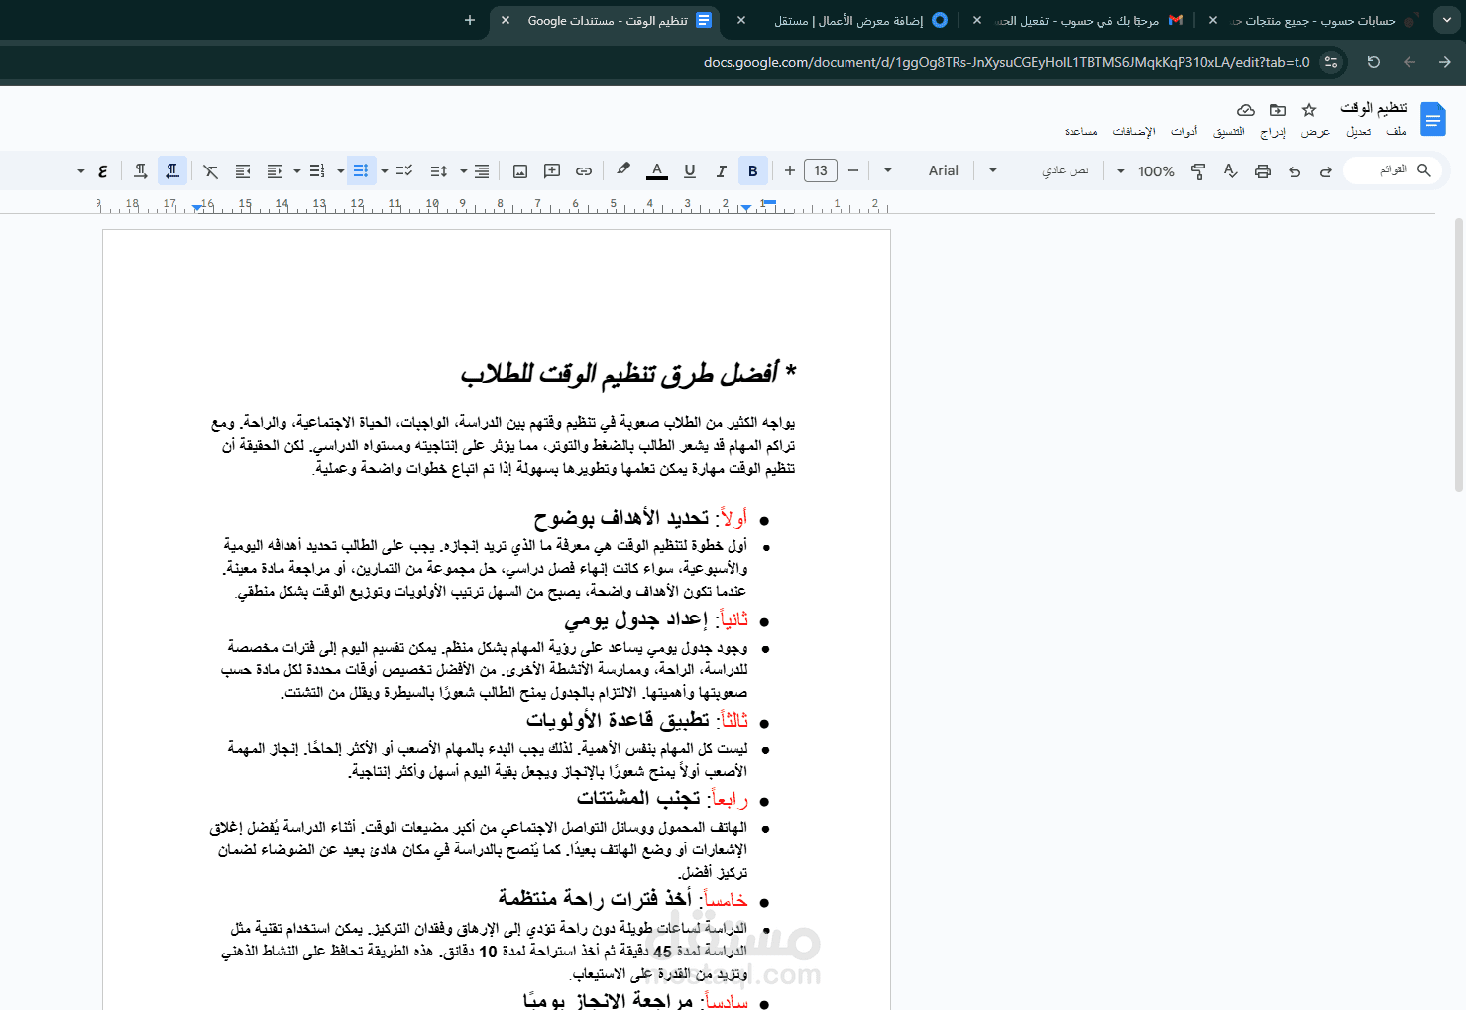The image size is (1466, 1010).
Task: Click the cloud document status icon
Action: click(x=1246, y=110)
